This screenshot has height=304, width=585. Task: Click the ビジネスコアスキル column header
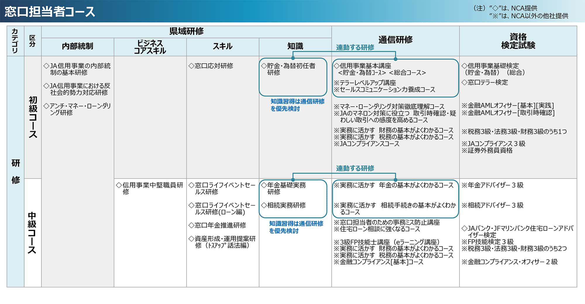150,47
